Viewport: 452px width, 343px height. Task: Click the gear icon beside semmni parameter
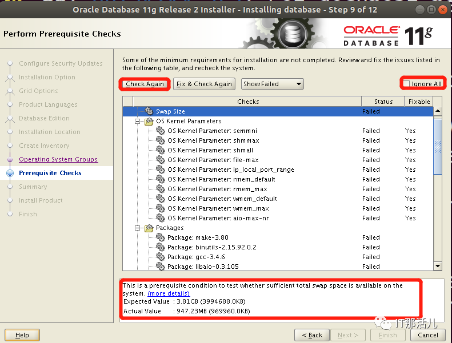click(160, 131)
